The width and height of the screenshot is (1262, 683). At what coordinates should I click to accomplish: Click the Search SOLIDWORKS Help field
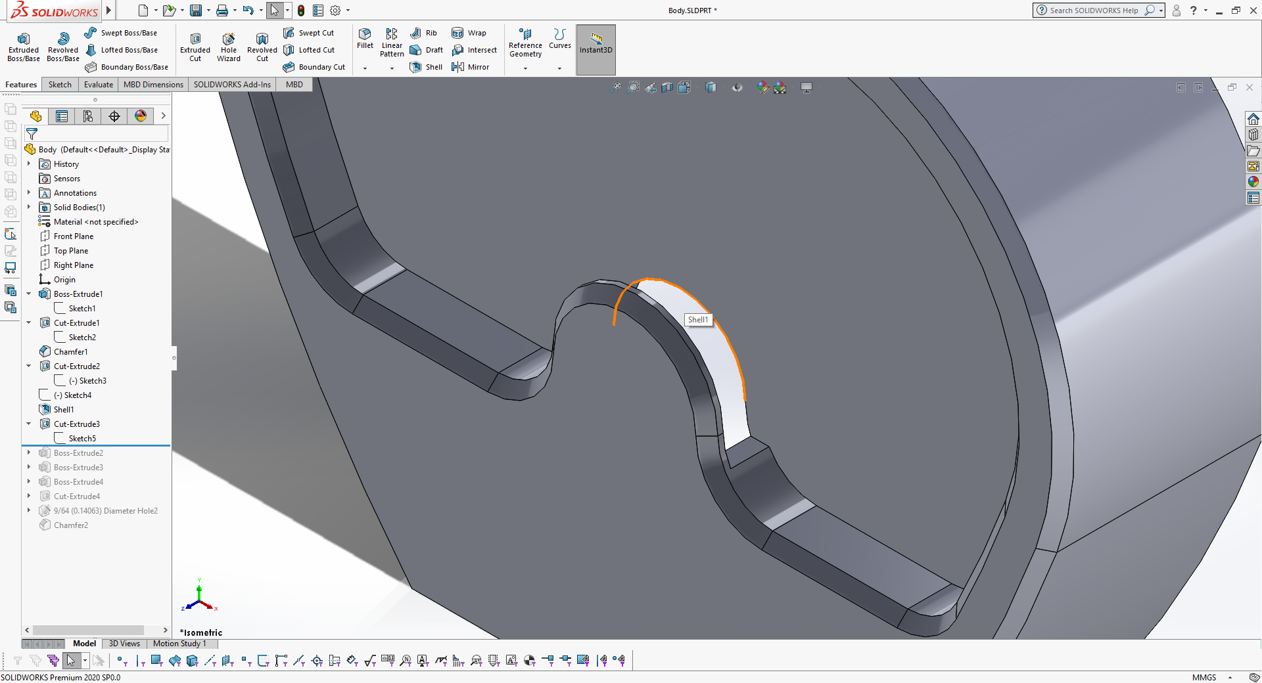click(x=1094, y=11)
